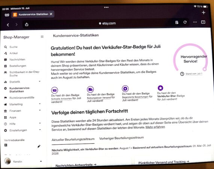Open the reader view icon
This screenshot has height=169, width=214.
pyautogui.click(x=177, y=22)
